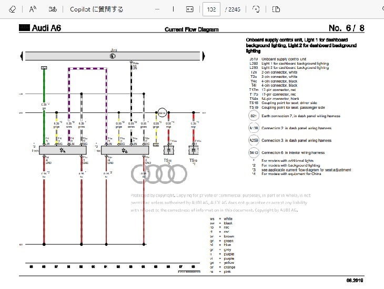Click the Audi A6 heading
Screen dimensions: 384x289
(x=46, y=28)
